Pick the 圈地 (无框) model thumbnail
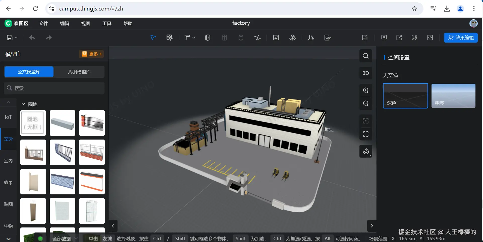This screenshot has height=242, width=483. pos(33,123)
